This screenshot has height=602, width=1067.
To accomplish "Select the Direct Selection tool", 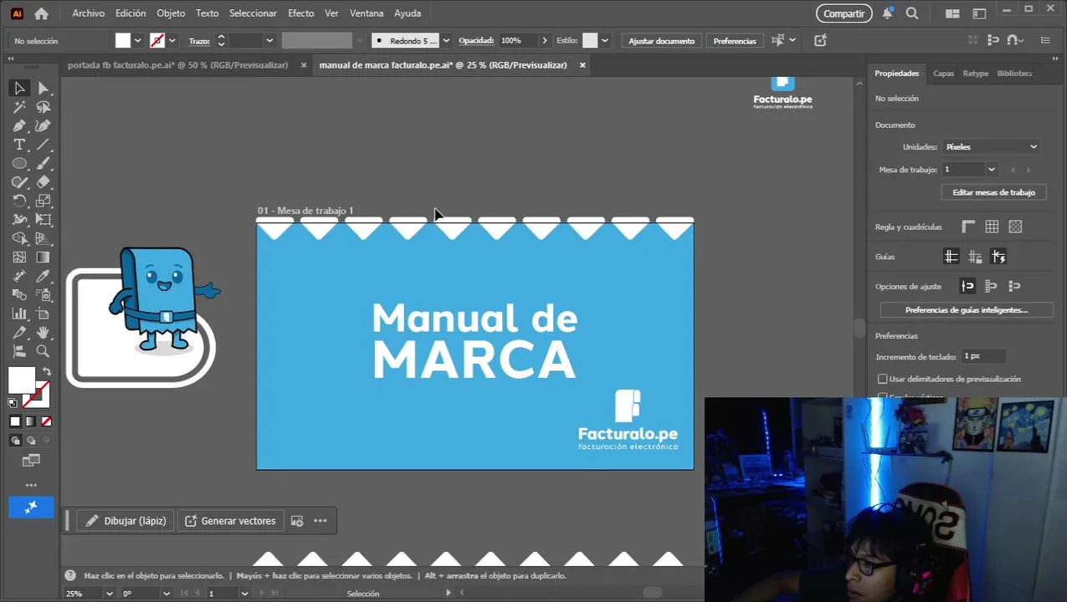I will coord(44,88).
